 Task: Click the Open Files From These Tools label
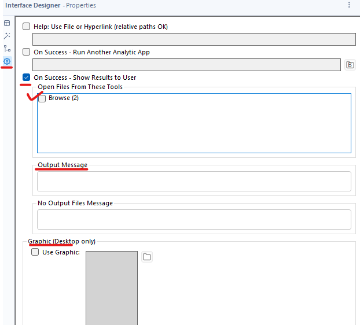pyautogui.click(x=80, y=87)
